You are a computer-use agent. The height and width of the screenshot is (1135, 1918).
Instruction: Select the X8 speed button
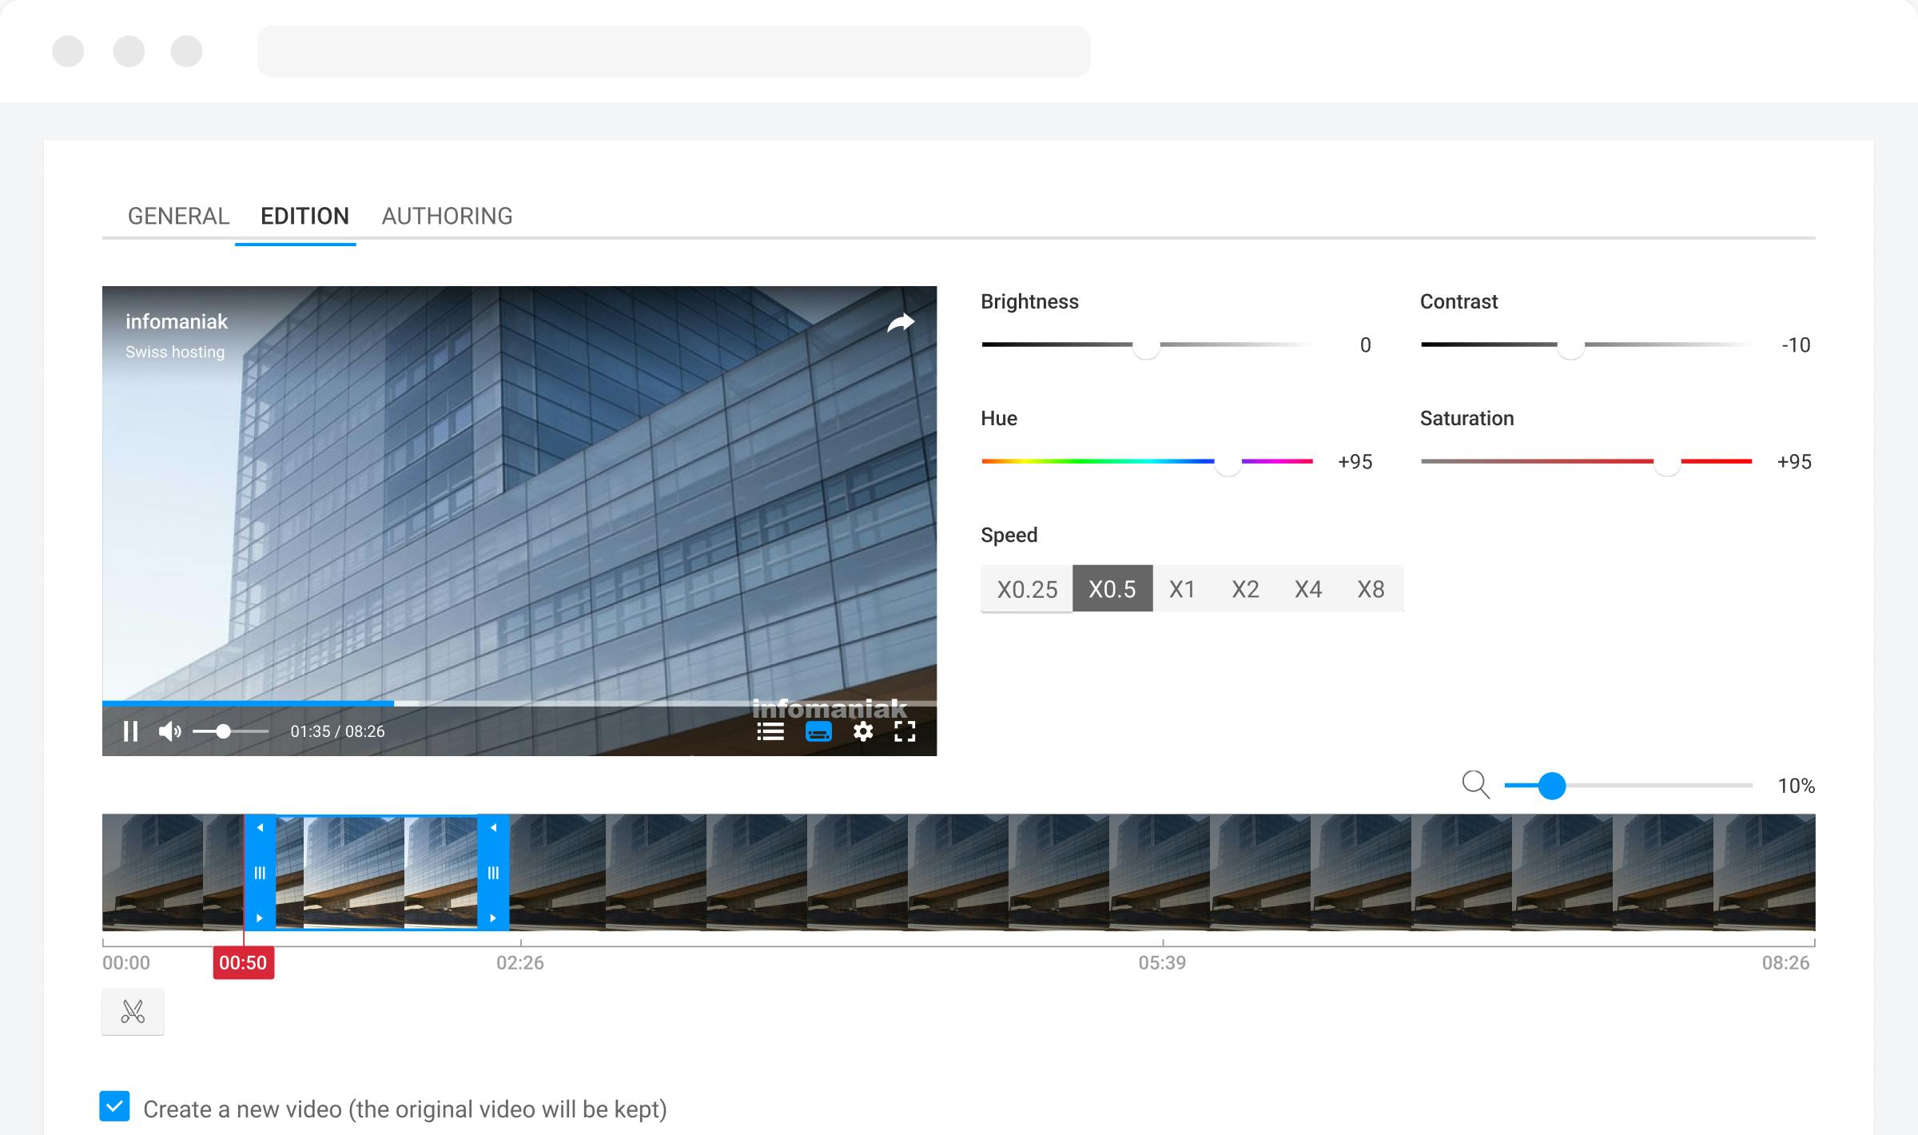pyautogui.click(x=1370, y=589)
